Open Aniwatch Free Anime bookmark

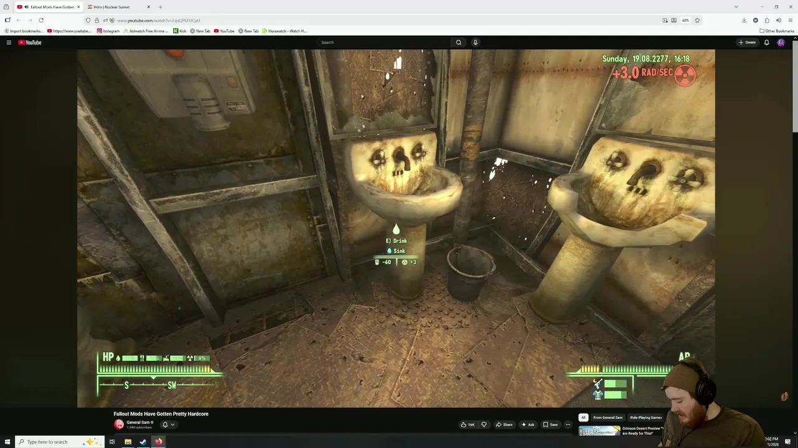pos(146,30)
